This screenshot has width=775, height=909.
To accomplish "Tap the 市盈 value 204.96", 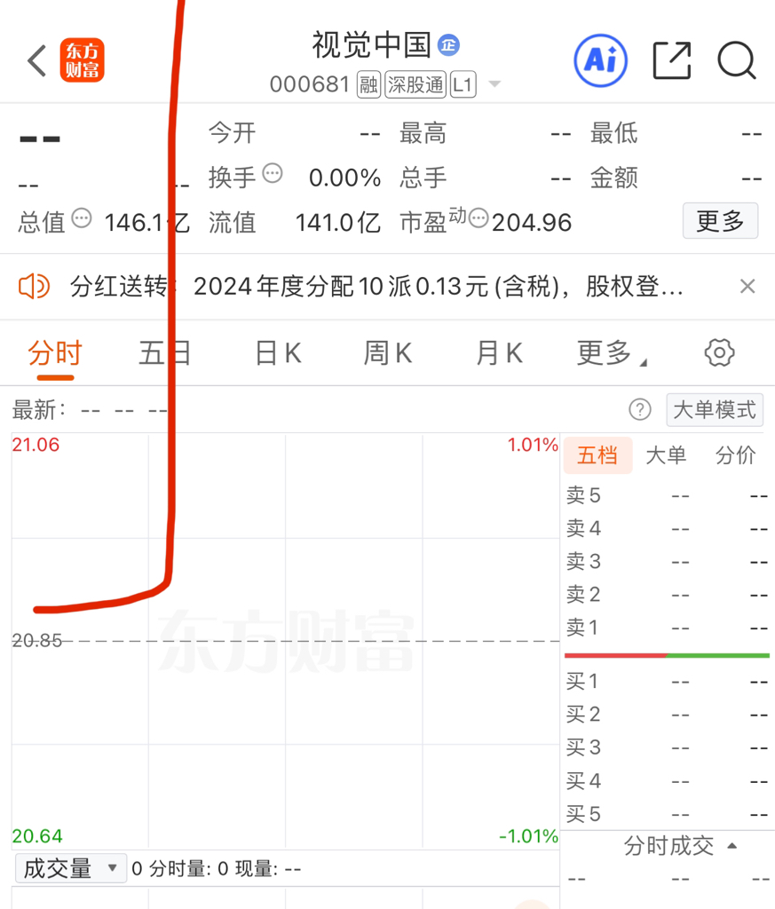I will pyautogui.click(x=532, y=223).
